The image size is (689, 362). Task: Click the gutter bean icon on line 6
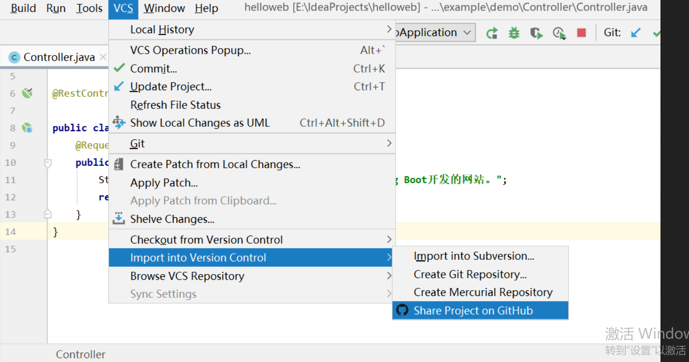point(27,93)
